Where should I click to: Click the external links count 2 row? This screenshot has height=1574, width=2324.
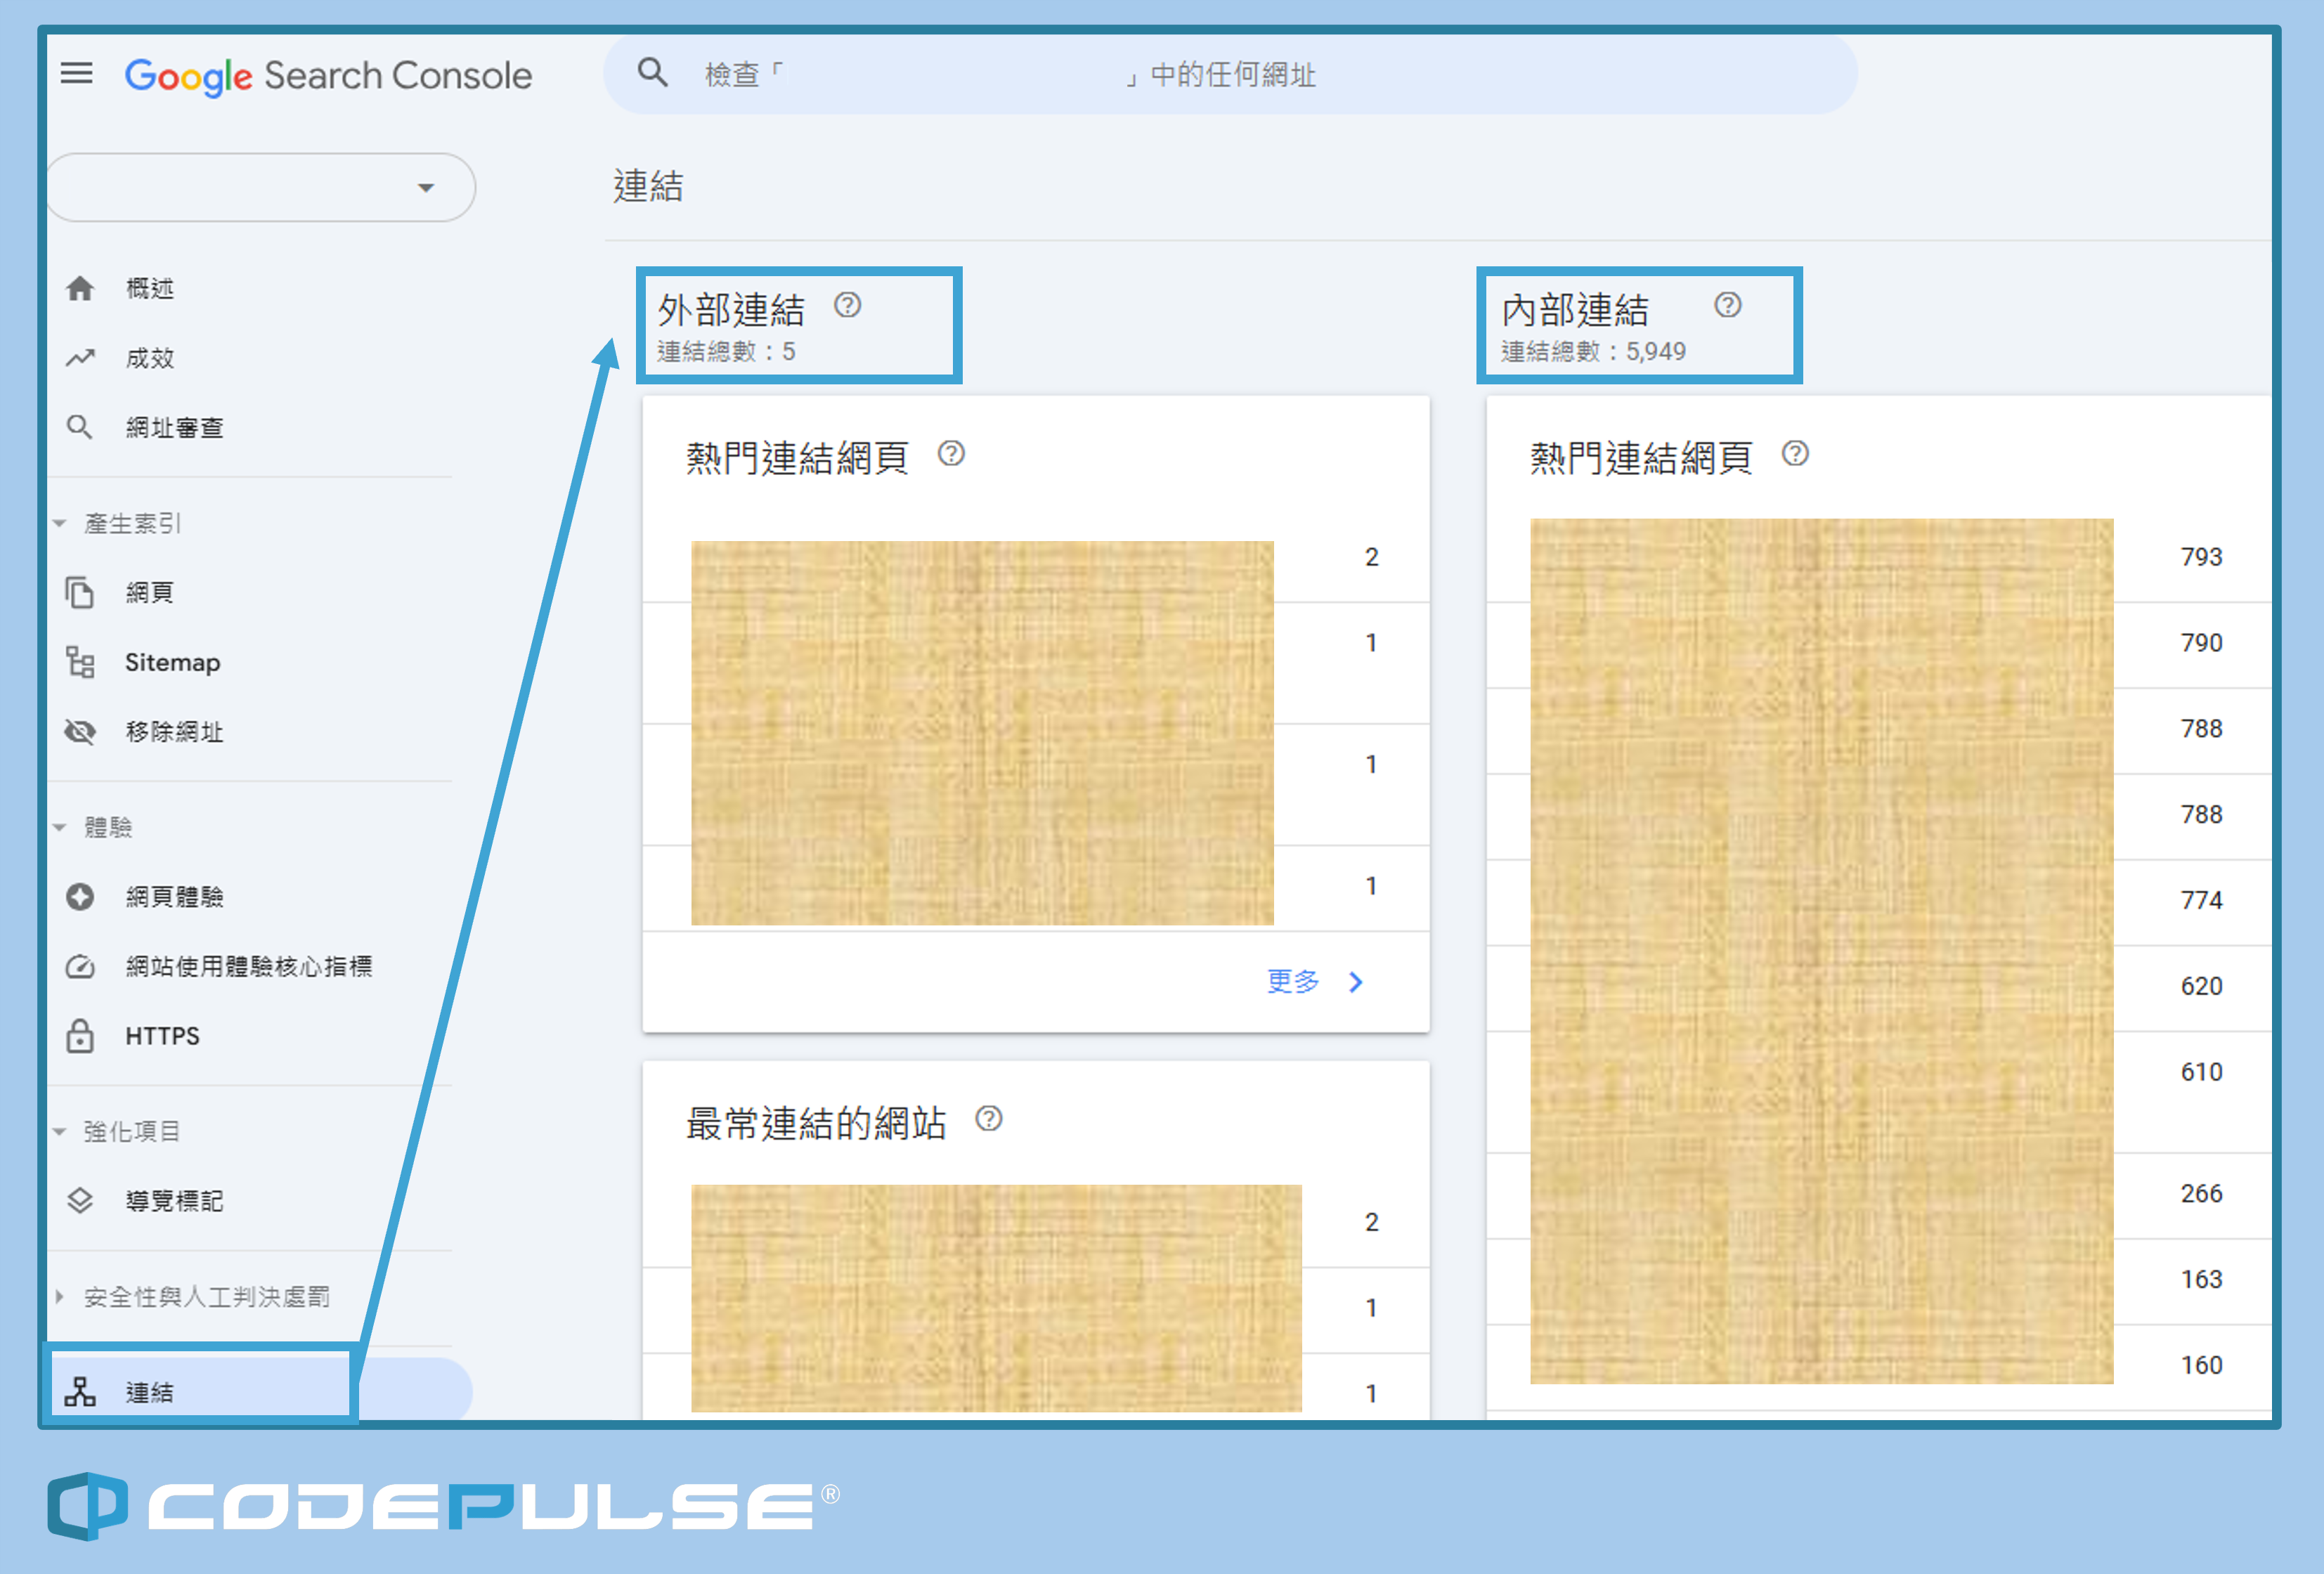(x=1036, y=557)
